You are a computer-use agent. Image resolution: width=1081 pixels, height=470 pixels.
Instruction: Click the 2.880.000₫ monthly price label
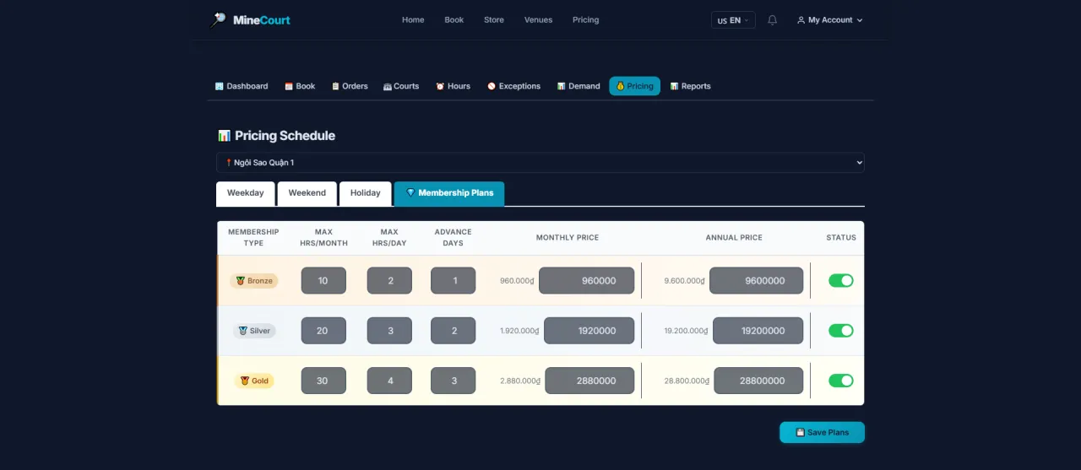(x=519, y=381)
